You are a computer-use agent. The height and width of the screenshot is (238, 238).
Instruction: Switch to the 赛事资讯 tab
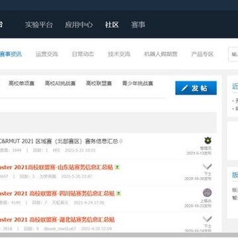11,54
